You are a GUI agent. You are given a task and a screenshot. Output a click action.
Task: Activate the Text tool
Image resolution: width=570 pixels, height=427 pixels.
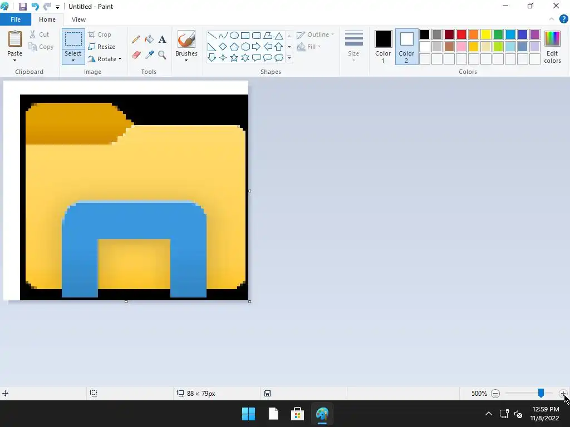click(162, 39)
